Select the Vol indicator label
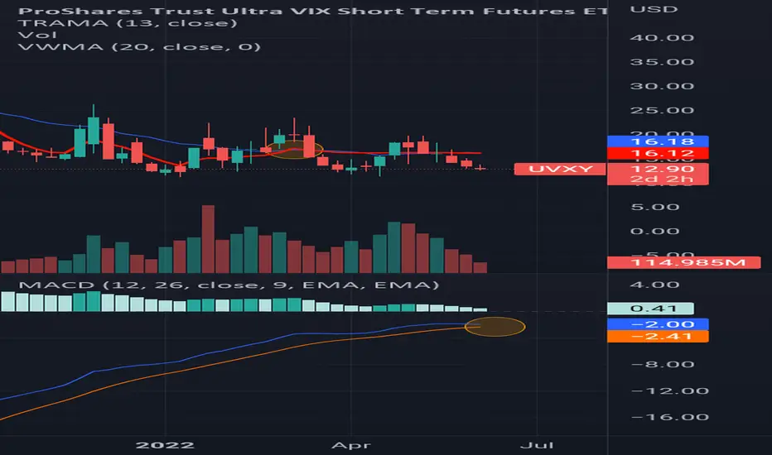Image resolution: width=772 pixels, height=455 pixels. click(x=37, y=35)
